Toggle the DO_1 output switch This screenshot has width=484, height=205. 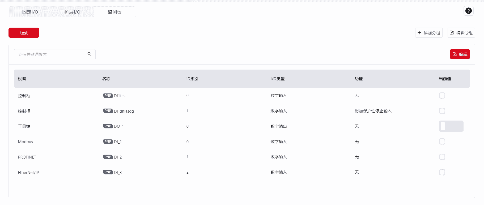click(451, 126)
